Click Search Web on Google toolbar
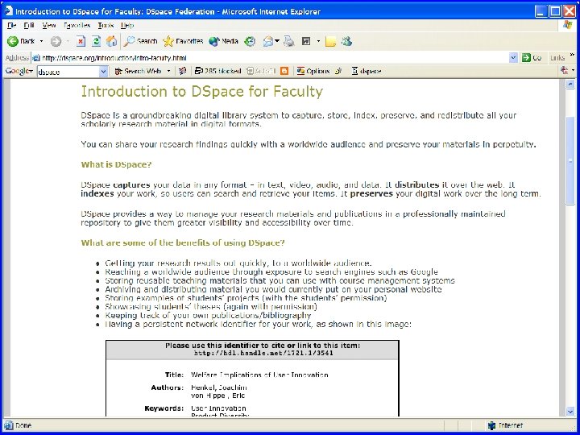 pos(138,71)
